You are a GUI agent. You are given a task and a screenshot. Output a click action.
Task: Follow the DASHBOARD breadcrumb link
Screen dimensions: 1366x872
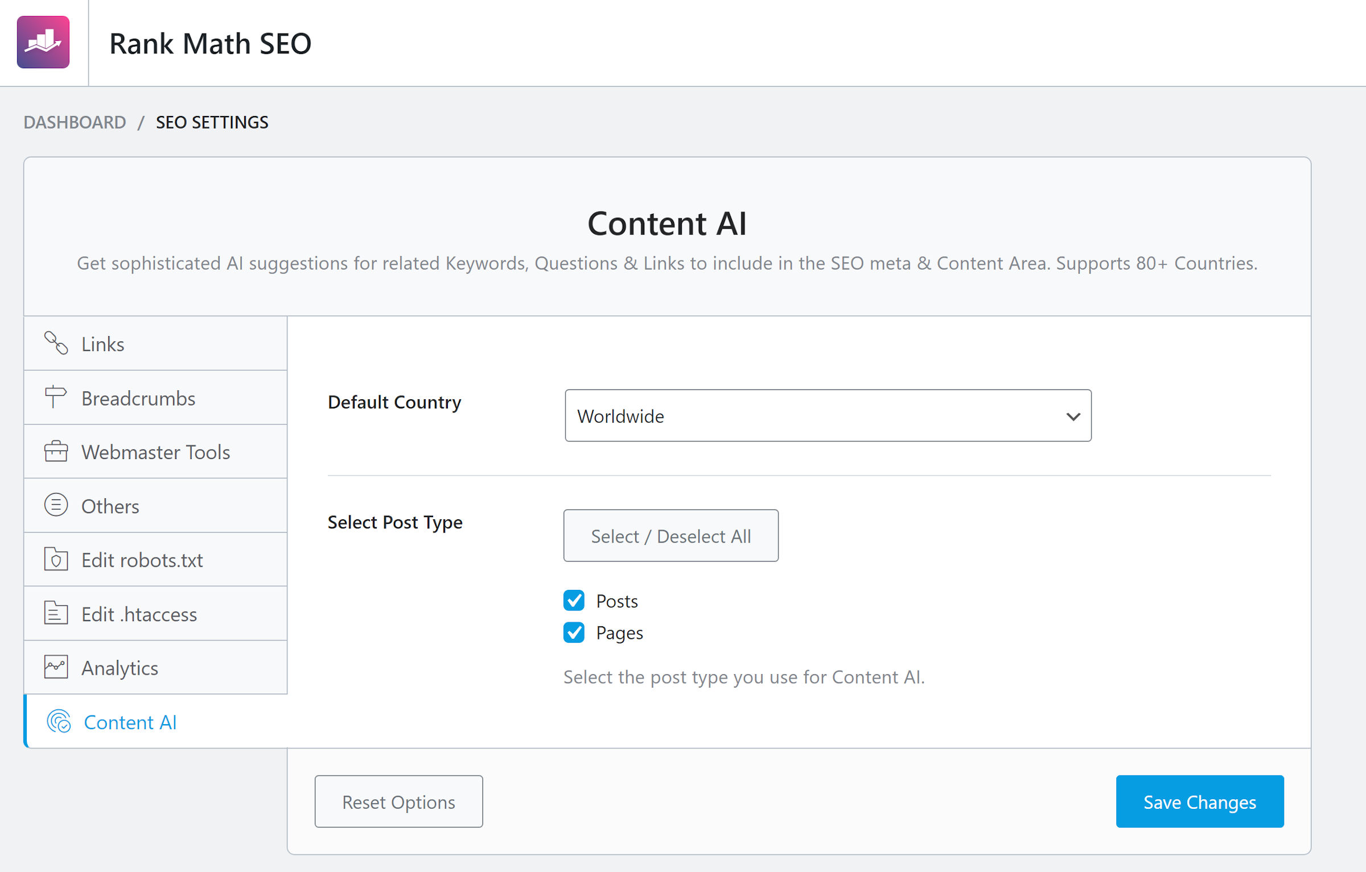pyautogui.click(x=75, y=122)
